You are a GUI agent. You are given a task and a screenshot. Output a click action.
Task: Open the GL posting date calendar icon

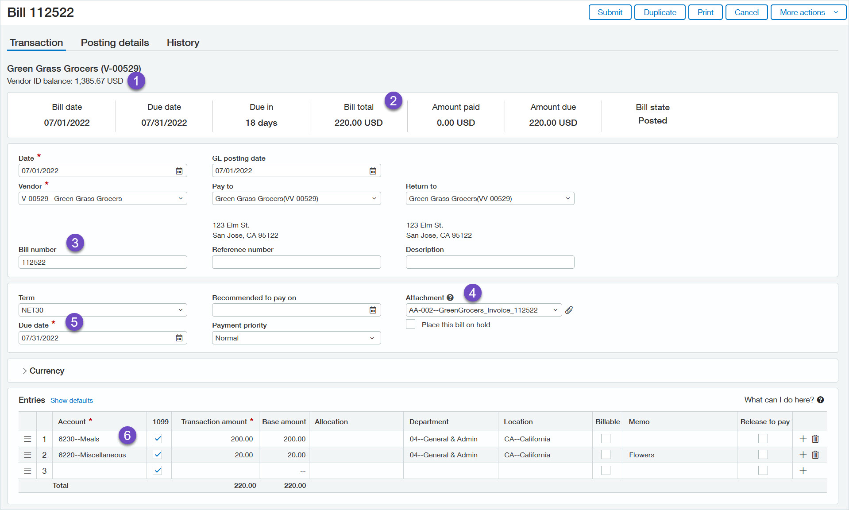pos(373,170)
